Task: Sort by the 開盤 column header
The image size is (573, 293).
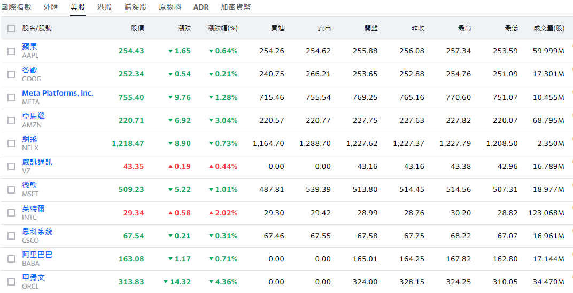Action: pyautogui.click(x=371, y=28)
